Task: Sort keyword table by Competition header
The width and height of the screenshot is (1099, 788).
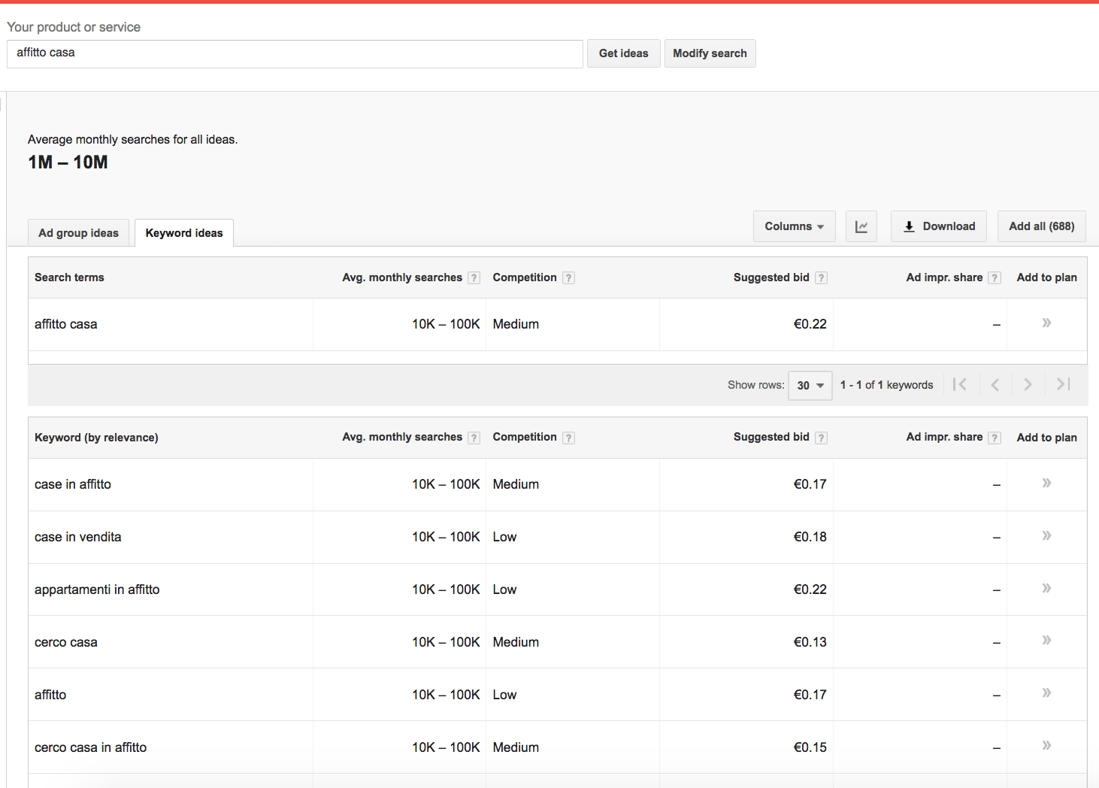Action: [525, 437]
